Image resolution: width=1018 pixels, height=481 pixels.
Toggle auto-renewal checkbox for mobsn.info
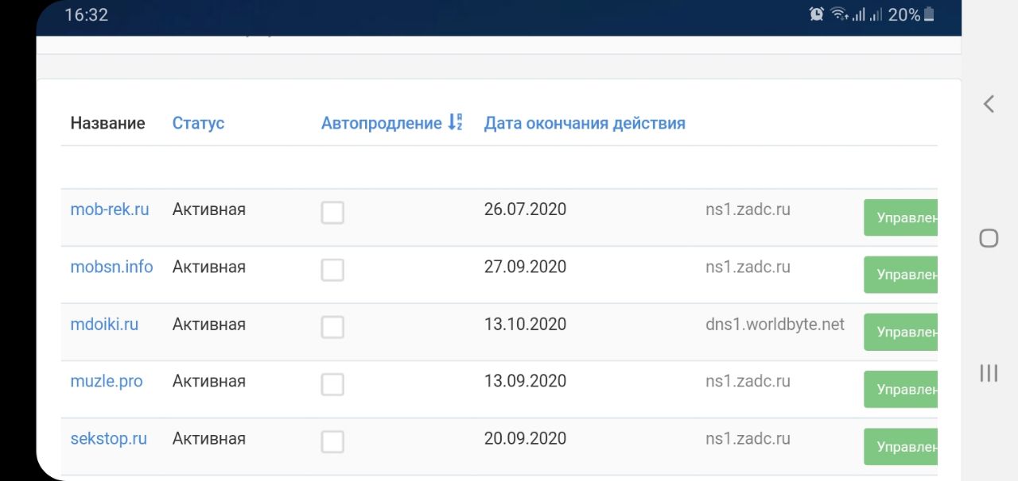point(332,270)
